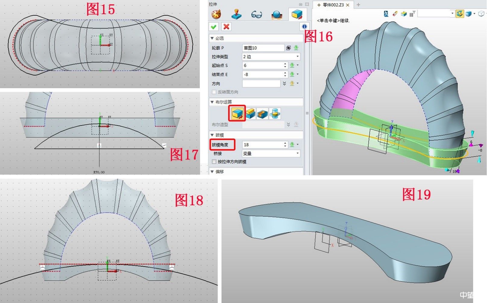Screen dimensions: 487x303
Task: Select the base-body boolean operation icon
Action: point(237,113)
